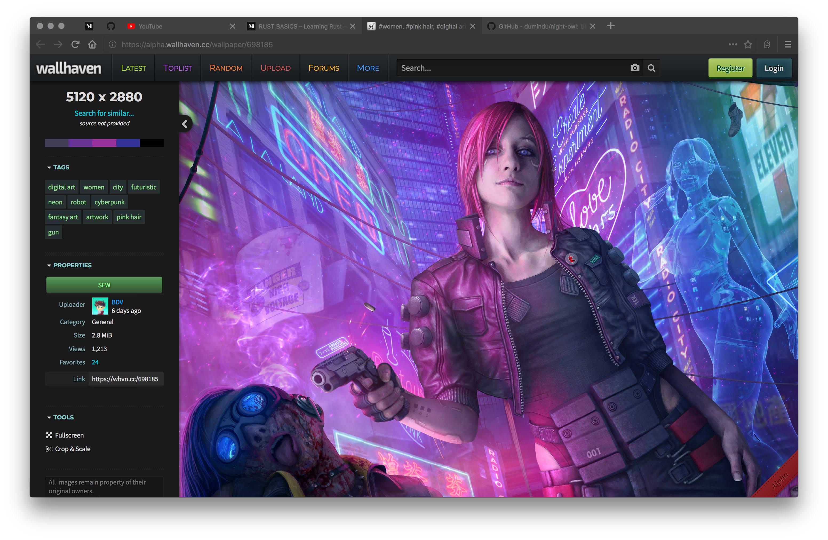
Task: Toggle Fullscreen view of wallpaper
Action: [x=69, y=435]
